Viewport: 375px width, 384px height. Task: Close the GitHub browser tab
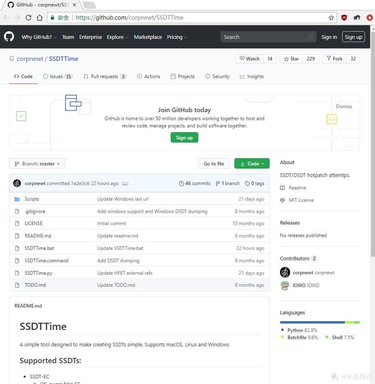point(75,5)
